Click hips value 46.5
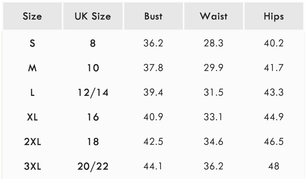 (x=274, y=142)
